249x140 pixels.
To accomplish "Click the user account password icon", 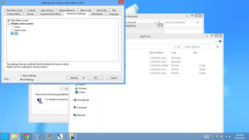I will point(40,101).
